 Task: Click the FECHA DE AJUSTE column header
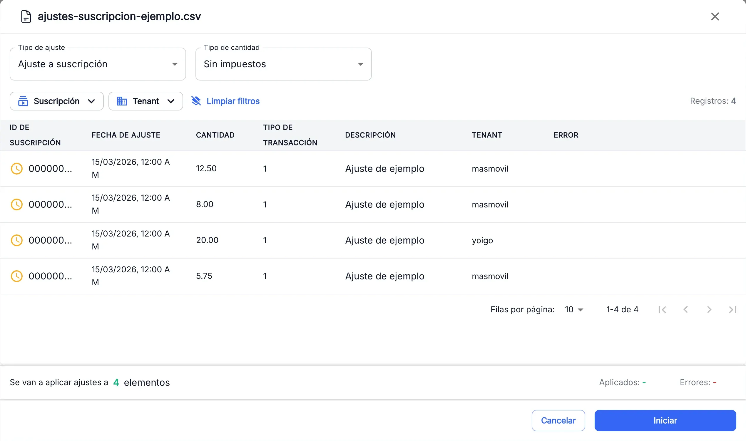[x=126, y=135]
